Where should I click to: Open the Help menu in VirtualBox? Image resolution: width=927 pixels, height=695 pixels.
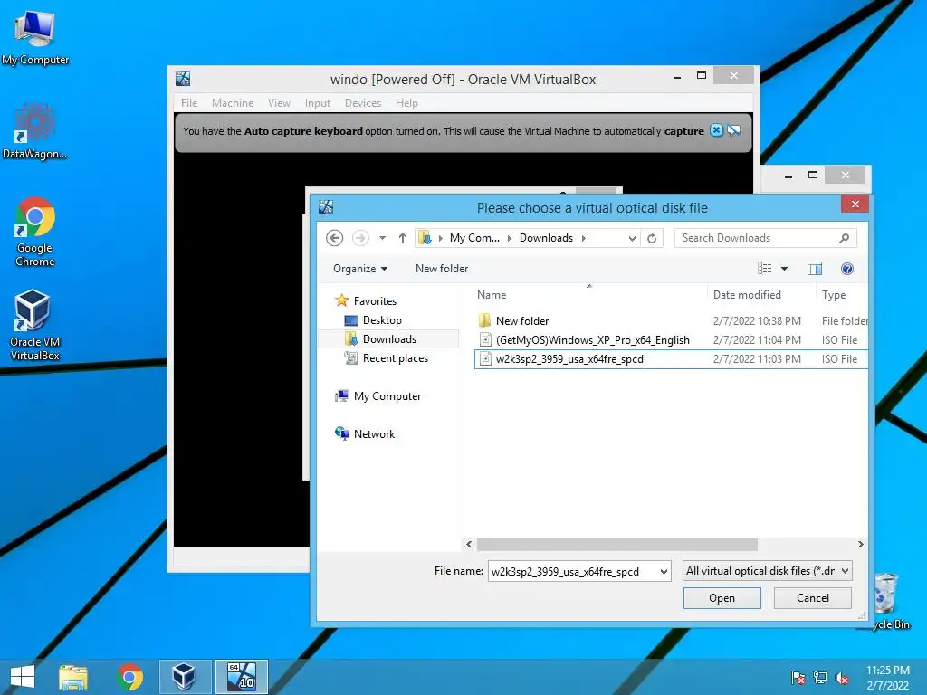[406, 103]
